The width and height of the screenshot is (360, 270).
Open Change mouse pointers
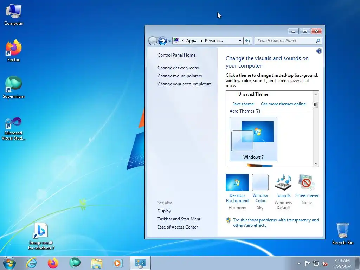(180, 76)
